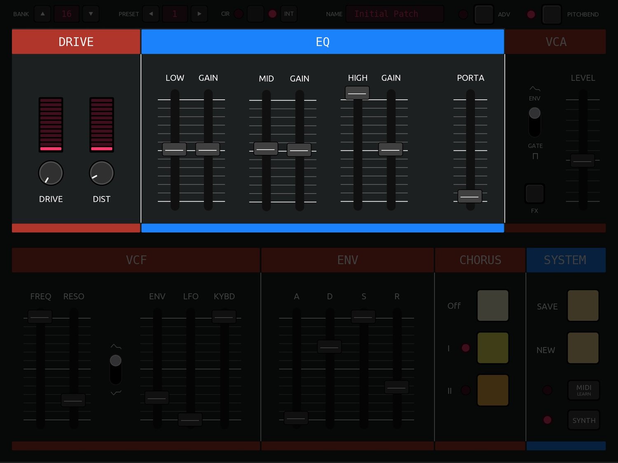This screenshot has height=463, width=618.
Task: Open the DRIVE panel header
Action: coord(76,42)
